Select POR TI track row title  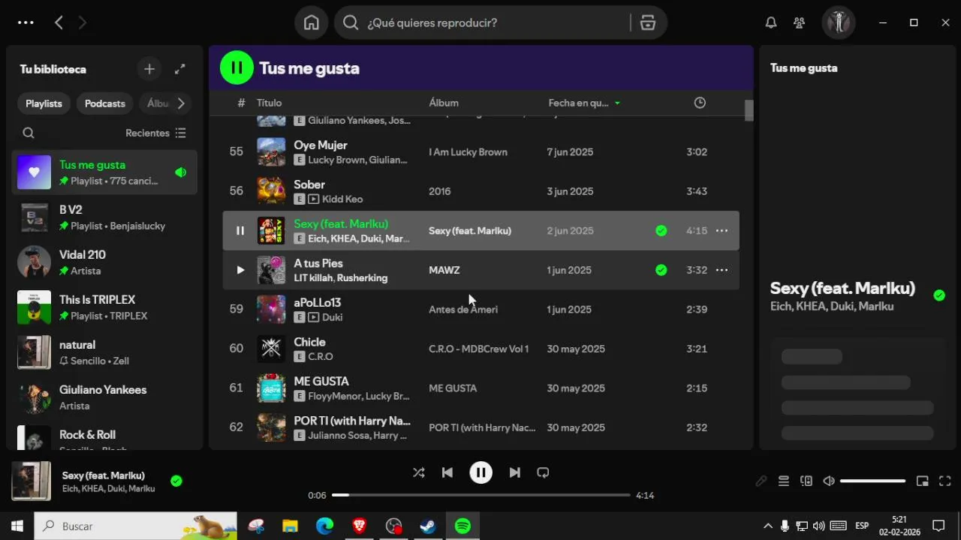point(352,421)
